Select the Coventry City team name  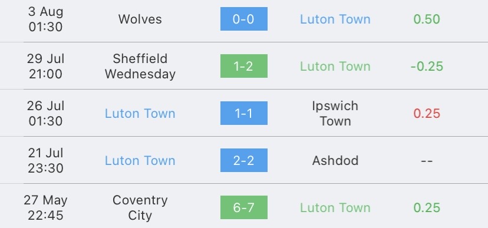pos(140,208)
